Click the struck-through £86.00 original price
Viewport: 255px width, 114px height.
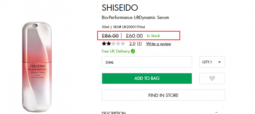tap(110, 36)
